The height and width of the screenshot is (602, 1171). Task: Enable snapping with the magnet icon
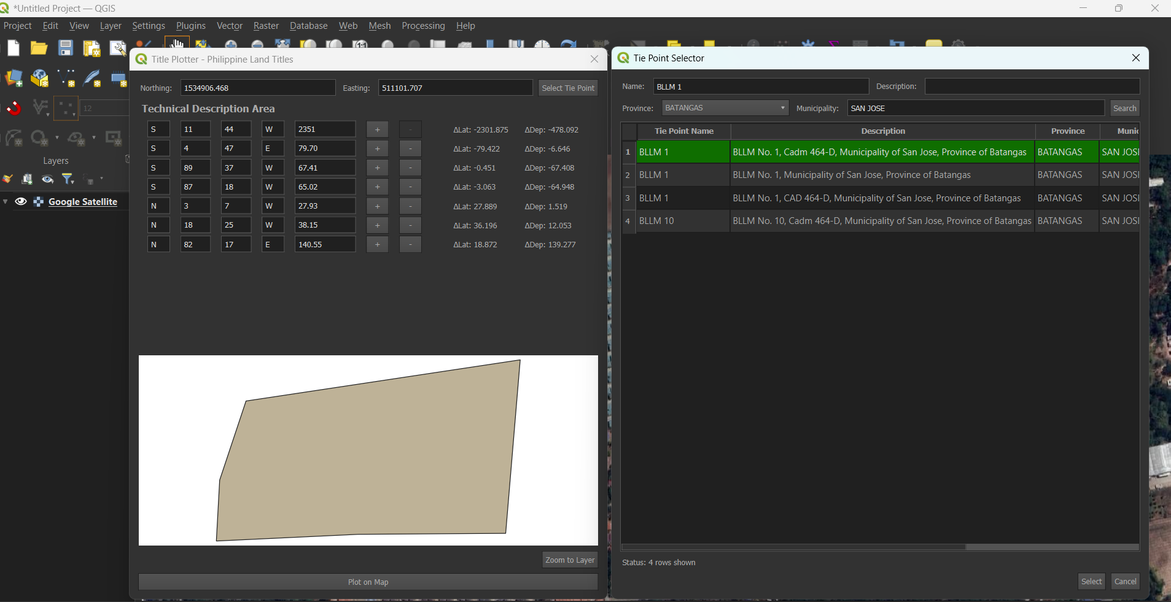pyautogui.click(x=14, y=109)
